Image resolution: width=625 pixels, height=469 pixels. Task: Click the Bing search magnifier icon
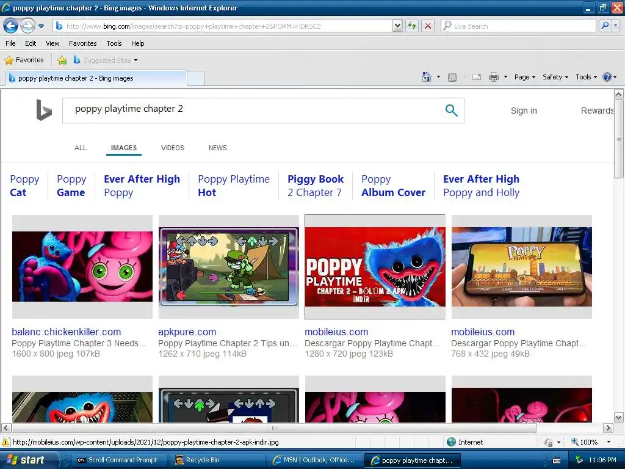coord(451,111)
